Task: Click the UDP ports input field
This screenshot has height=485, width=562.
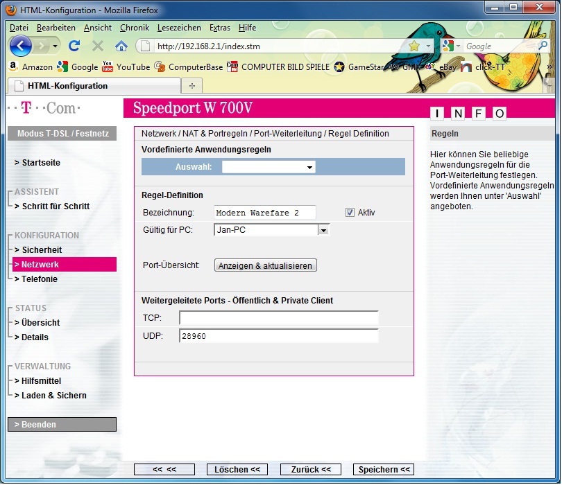Action: point(279,336)
